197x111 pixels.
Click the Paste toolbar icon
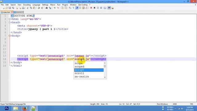34,8
